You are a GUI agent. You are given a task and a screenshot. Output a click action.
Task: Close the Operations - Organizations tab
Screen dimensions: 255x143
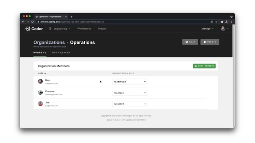(x=66, y=17)
